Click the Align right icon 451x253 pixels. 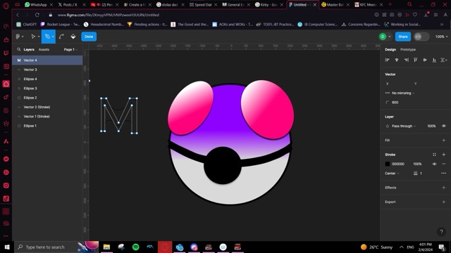(406, 60)
